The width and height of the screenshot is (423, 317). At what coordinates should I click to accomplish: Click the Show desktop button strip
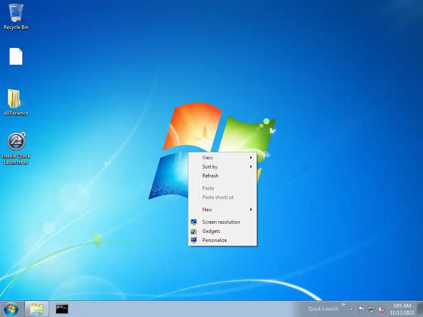420,309
